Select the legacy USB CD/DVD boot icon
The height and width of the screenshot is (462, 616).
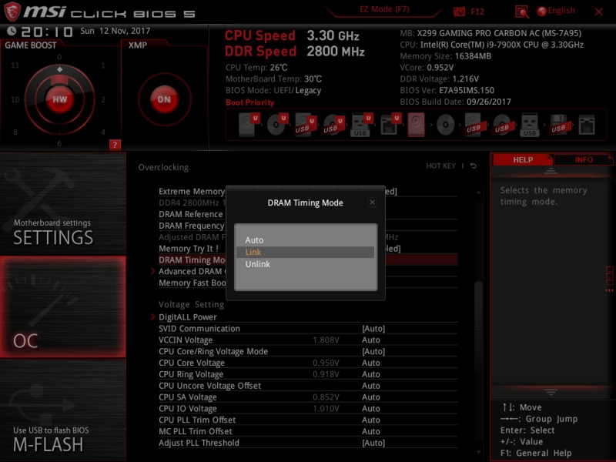pos(502,125)
